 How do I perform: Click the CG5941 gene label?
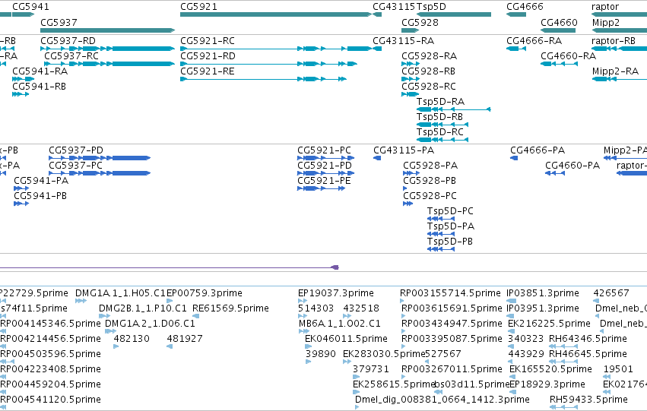(30, 7)
